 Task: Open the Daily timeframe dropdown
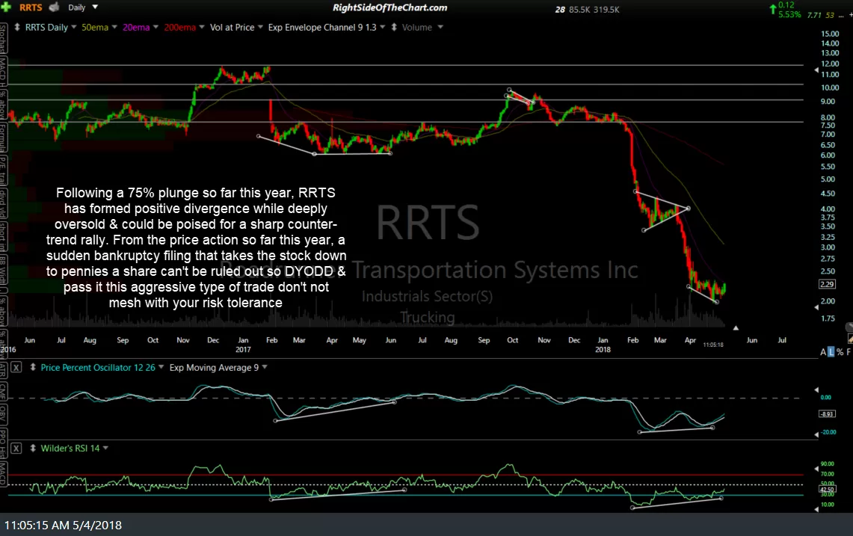click(95, 7)
